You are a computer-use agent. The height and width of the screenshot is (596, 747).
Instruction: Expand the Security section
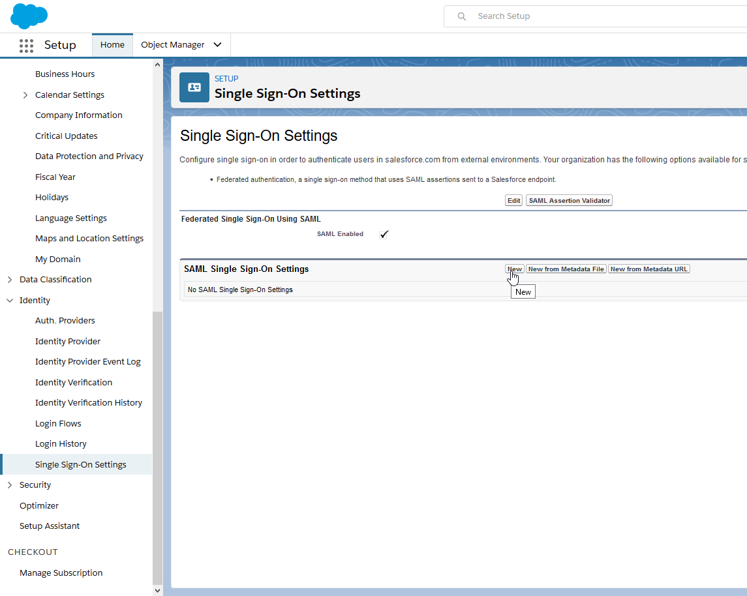click(x=10, y=485)
